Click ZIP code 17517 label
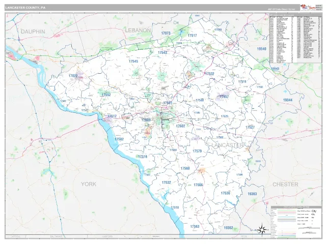326x244 pixels. click(192, 36)
